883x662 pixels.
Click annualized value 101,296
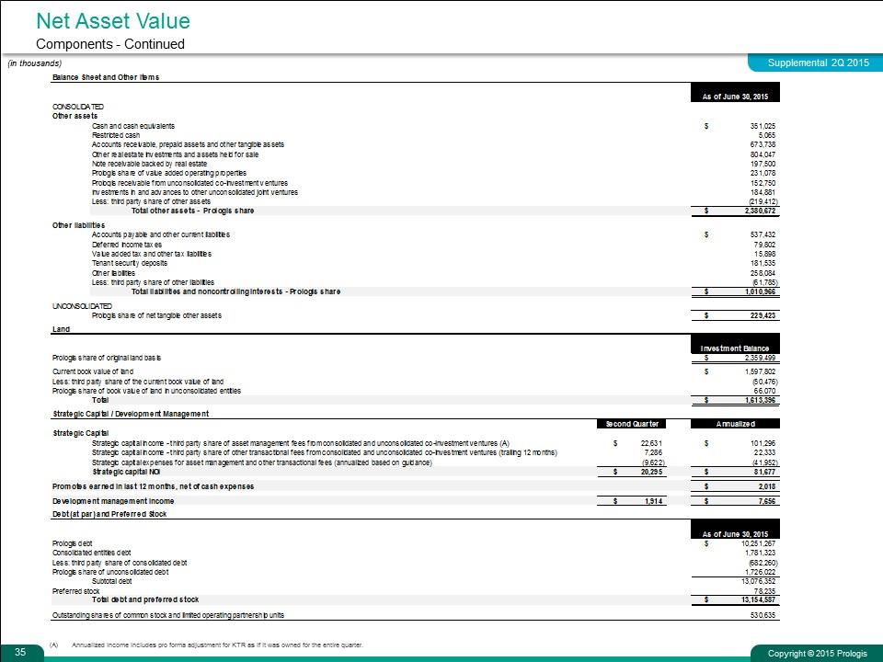[x=763, y=443]
